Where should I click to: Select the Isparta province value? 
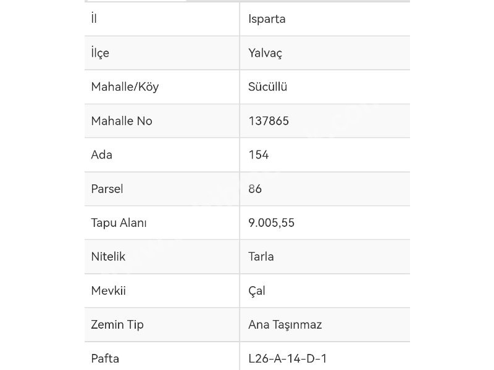[x=267, y=19]
